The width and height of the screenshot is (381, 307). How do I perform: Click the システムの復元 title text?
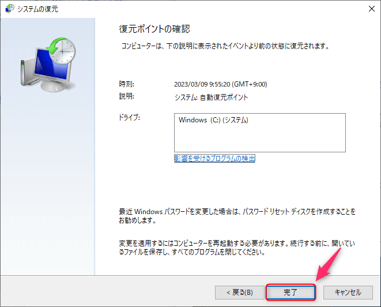[37, 9]
